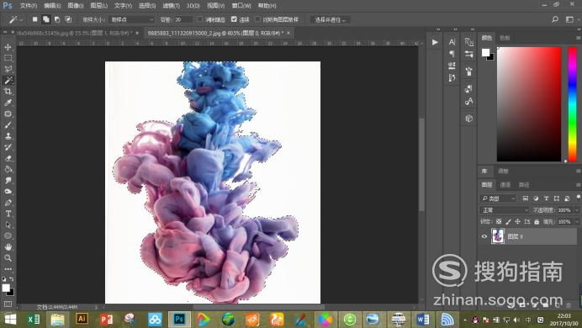Screen dimensions: 582x328
Task: Choose new selection mode
Action: [x=34, y=19]
